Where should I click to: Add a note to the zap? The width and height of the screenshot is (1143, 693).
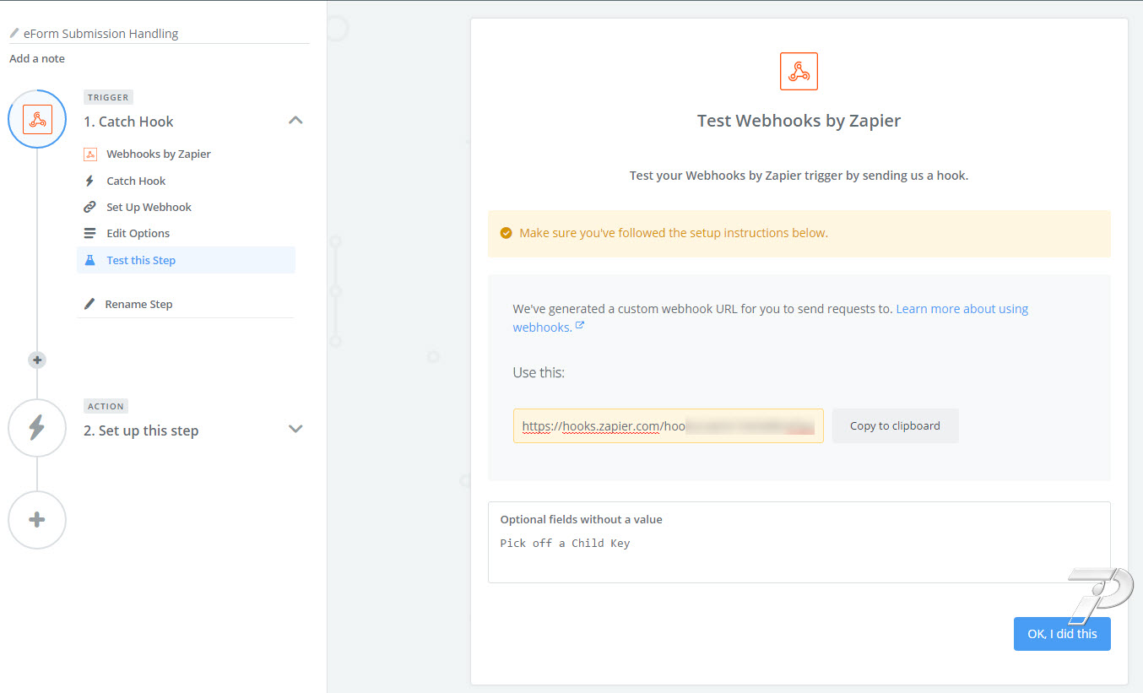coord(37,58)
